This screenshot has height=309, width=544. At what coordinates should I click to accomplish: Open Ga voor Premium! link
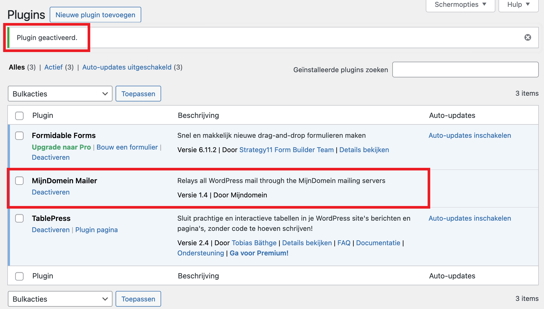click(259, 253)
